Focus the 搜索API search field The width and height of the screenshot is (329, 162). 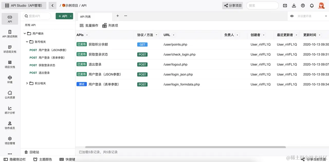pos(37,16)
